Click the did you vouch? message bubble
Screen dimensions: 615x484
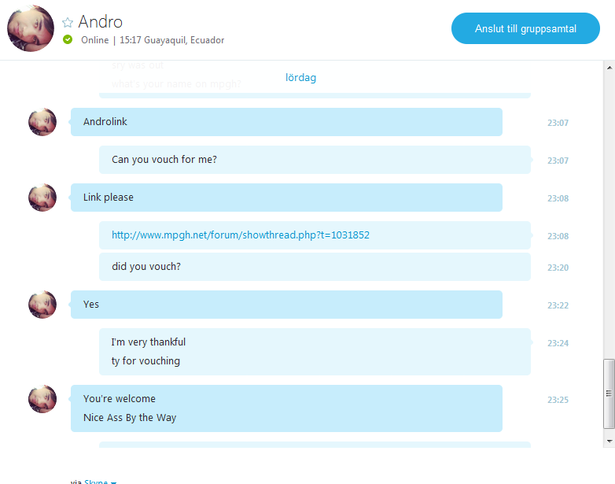pyautogui.click(x=315, y=267)
